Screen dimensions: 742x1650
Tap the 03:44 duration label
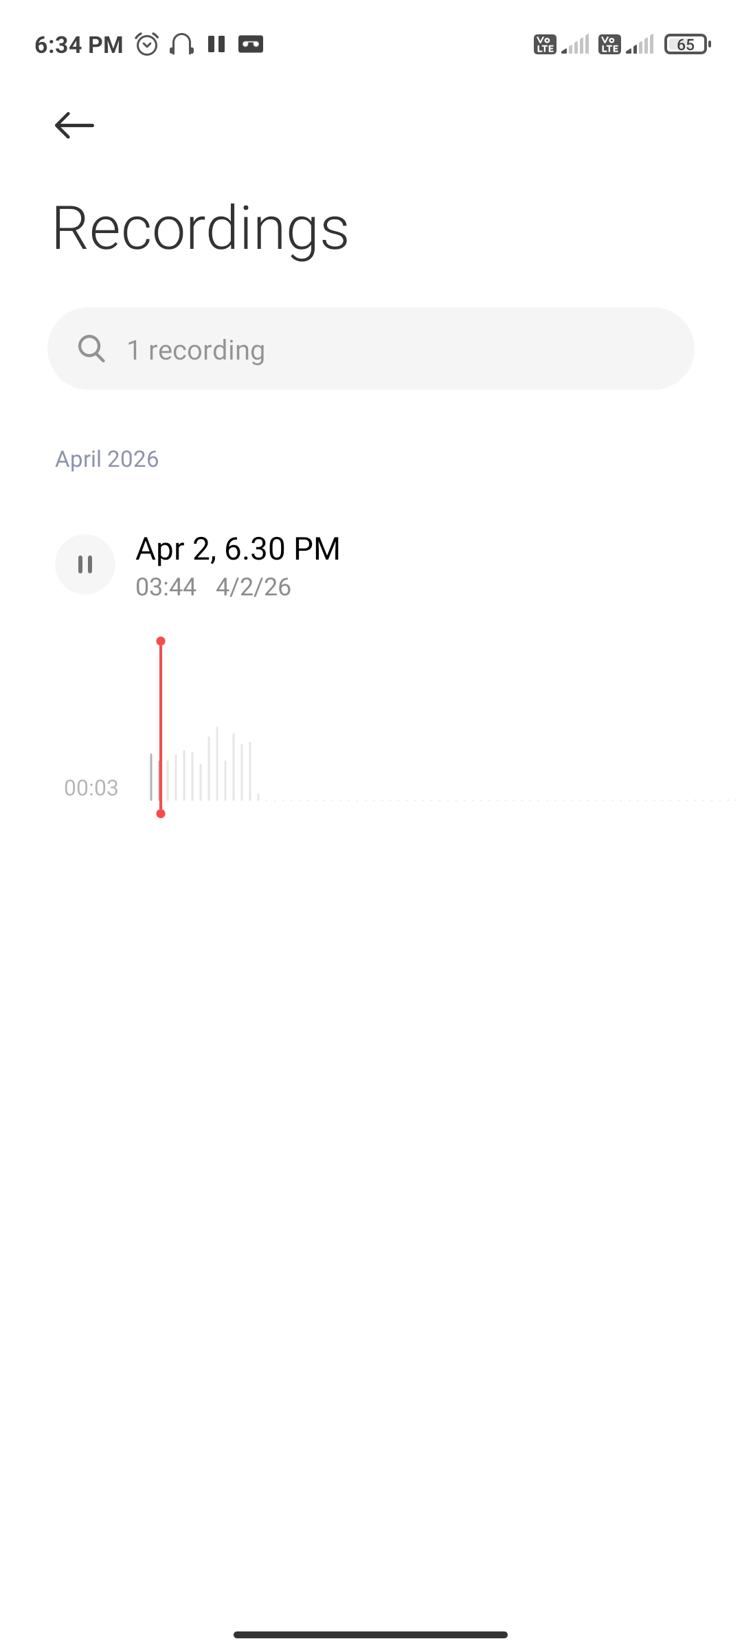tap(166, 587)
